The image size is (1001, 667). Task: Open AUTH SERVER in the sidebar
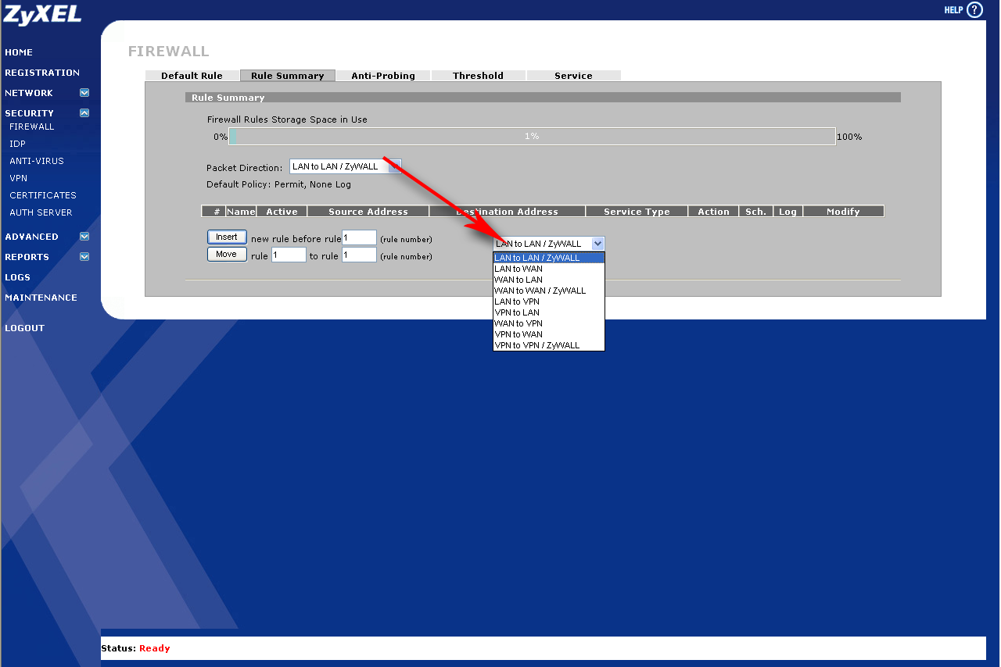(41, 212)
